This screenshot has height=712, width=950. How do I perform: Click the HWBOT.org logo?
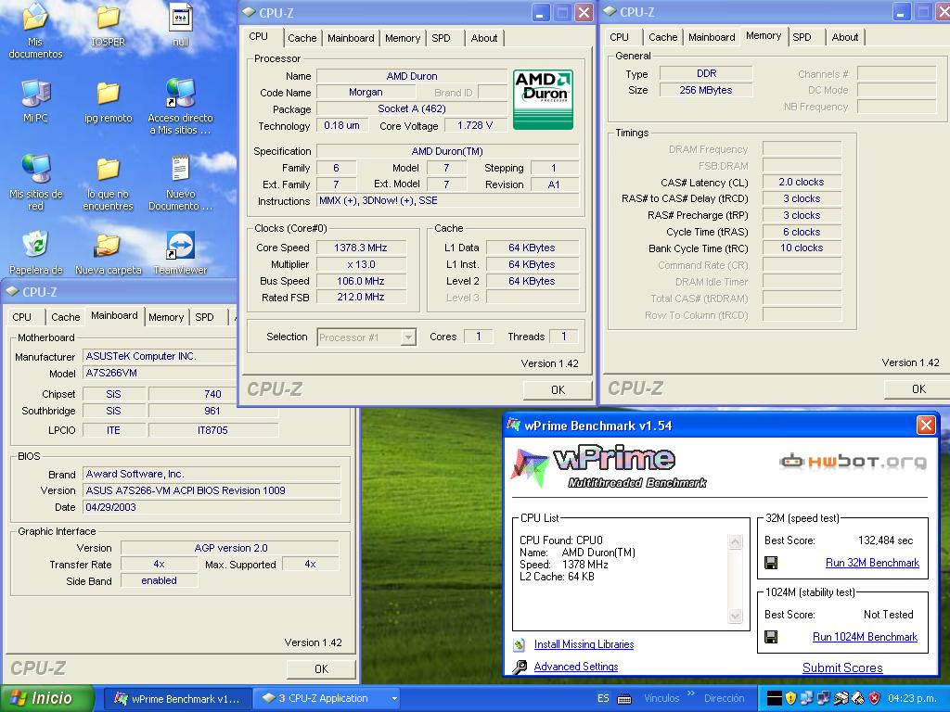pyautogui.click(x=854, y=462)
